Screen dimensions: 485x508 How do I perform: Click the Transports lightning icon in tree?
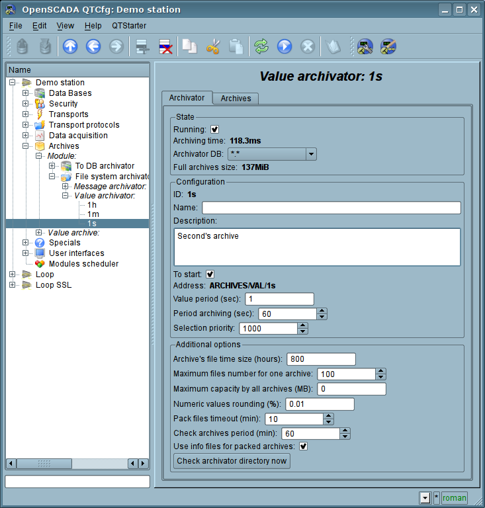[40, 114]
